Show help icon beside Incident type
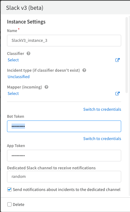The height and width of the screenshot is (212, 130). click(x=84, y=70)
